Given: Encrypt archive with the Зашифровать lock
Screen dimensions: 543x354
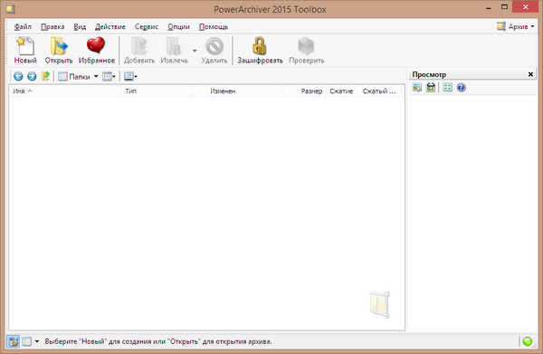Looking at the screenshot, I should pyautogui.click(x=260, y=51).
